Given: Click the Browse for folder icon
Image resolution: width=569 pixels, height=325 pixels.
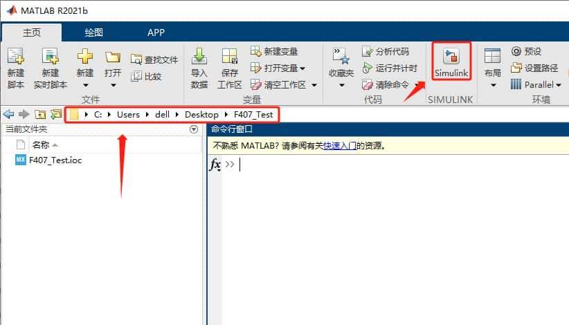Looking at the screenshot, I should [56, 115].
